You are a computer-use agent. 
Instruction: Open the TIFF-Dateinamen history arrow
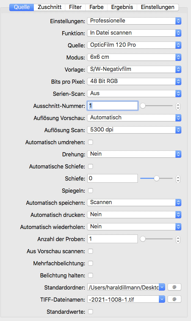coord(162,299)
